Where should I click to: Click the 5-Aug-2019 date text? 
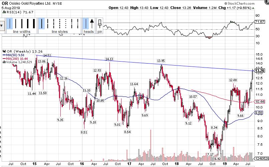11,8
